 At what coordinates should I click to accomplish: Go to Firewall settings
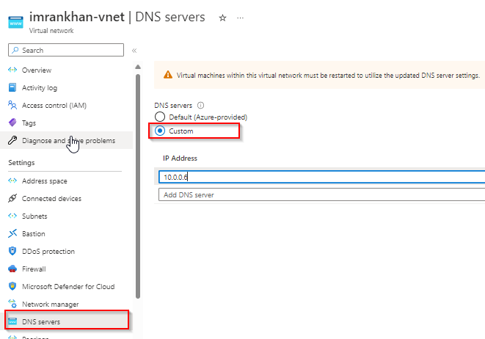[34, 269]
